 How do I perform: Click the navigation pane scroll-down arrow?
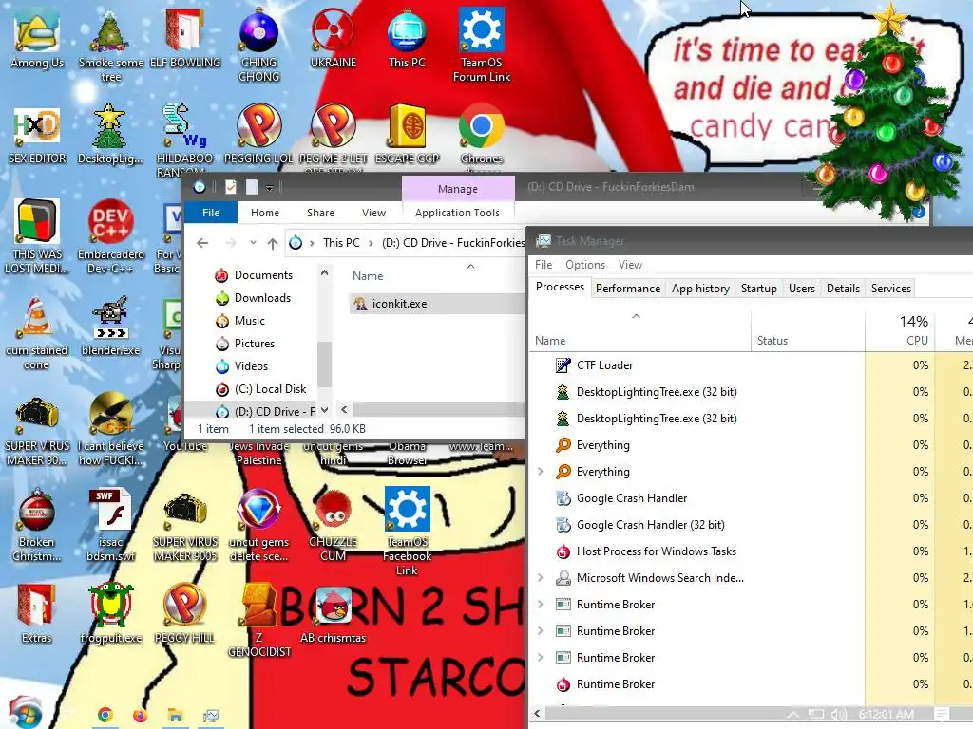point(324,410)
